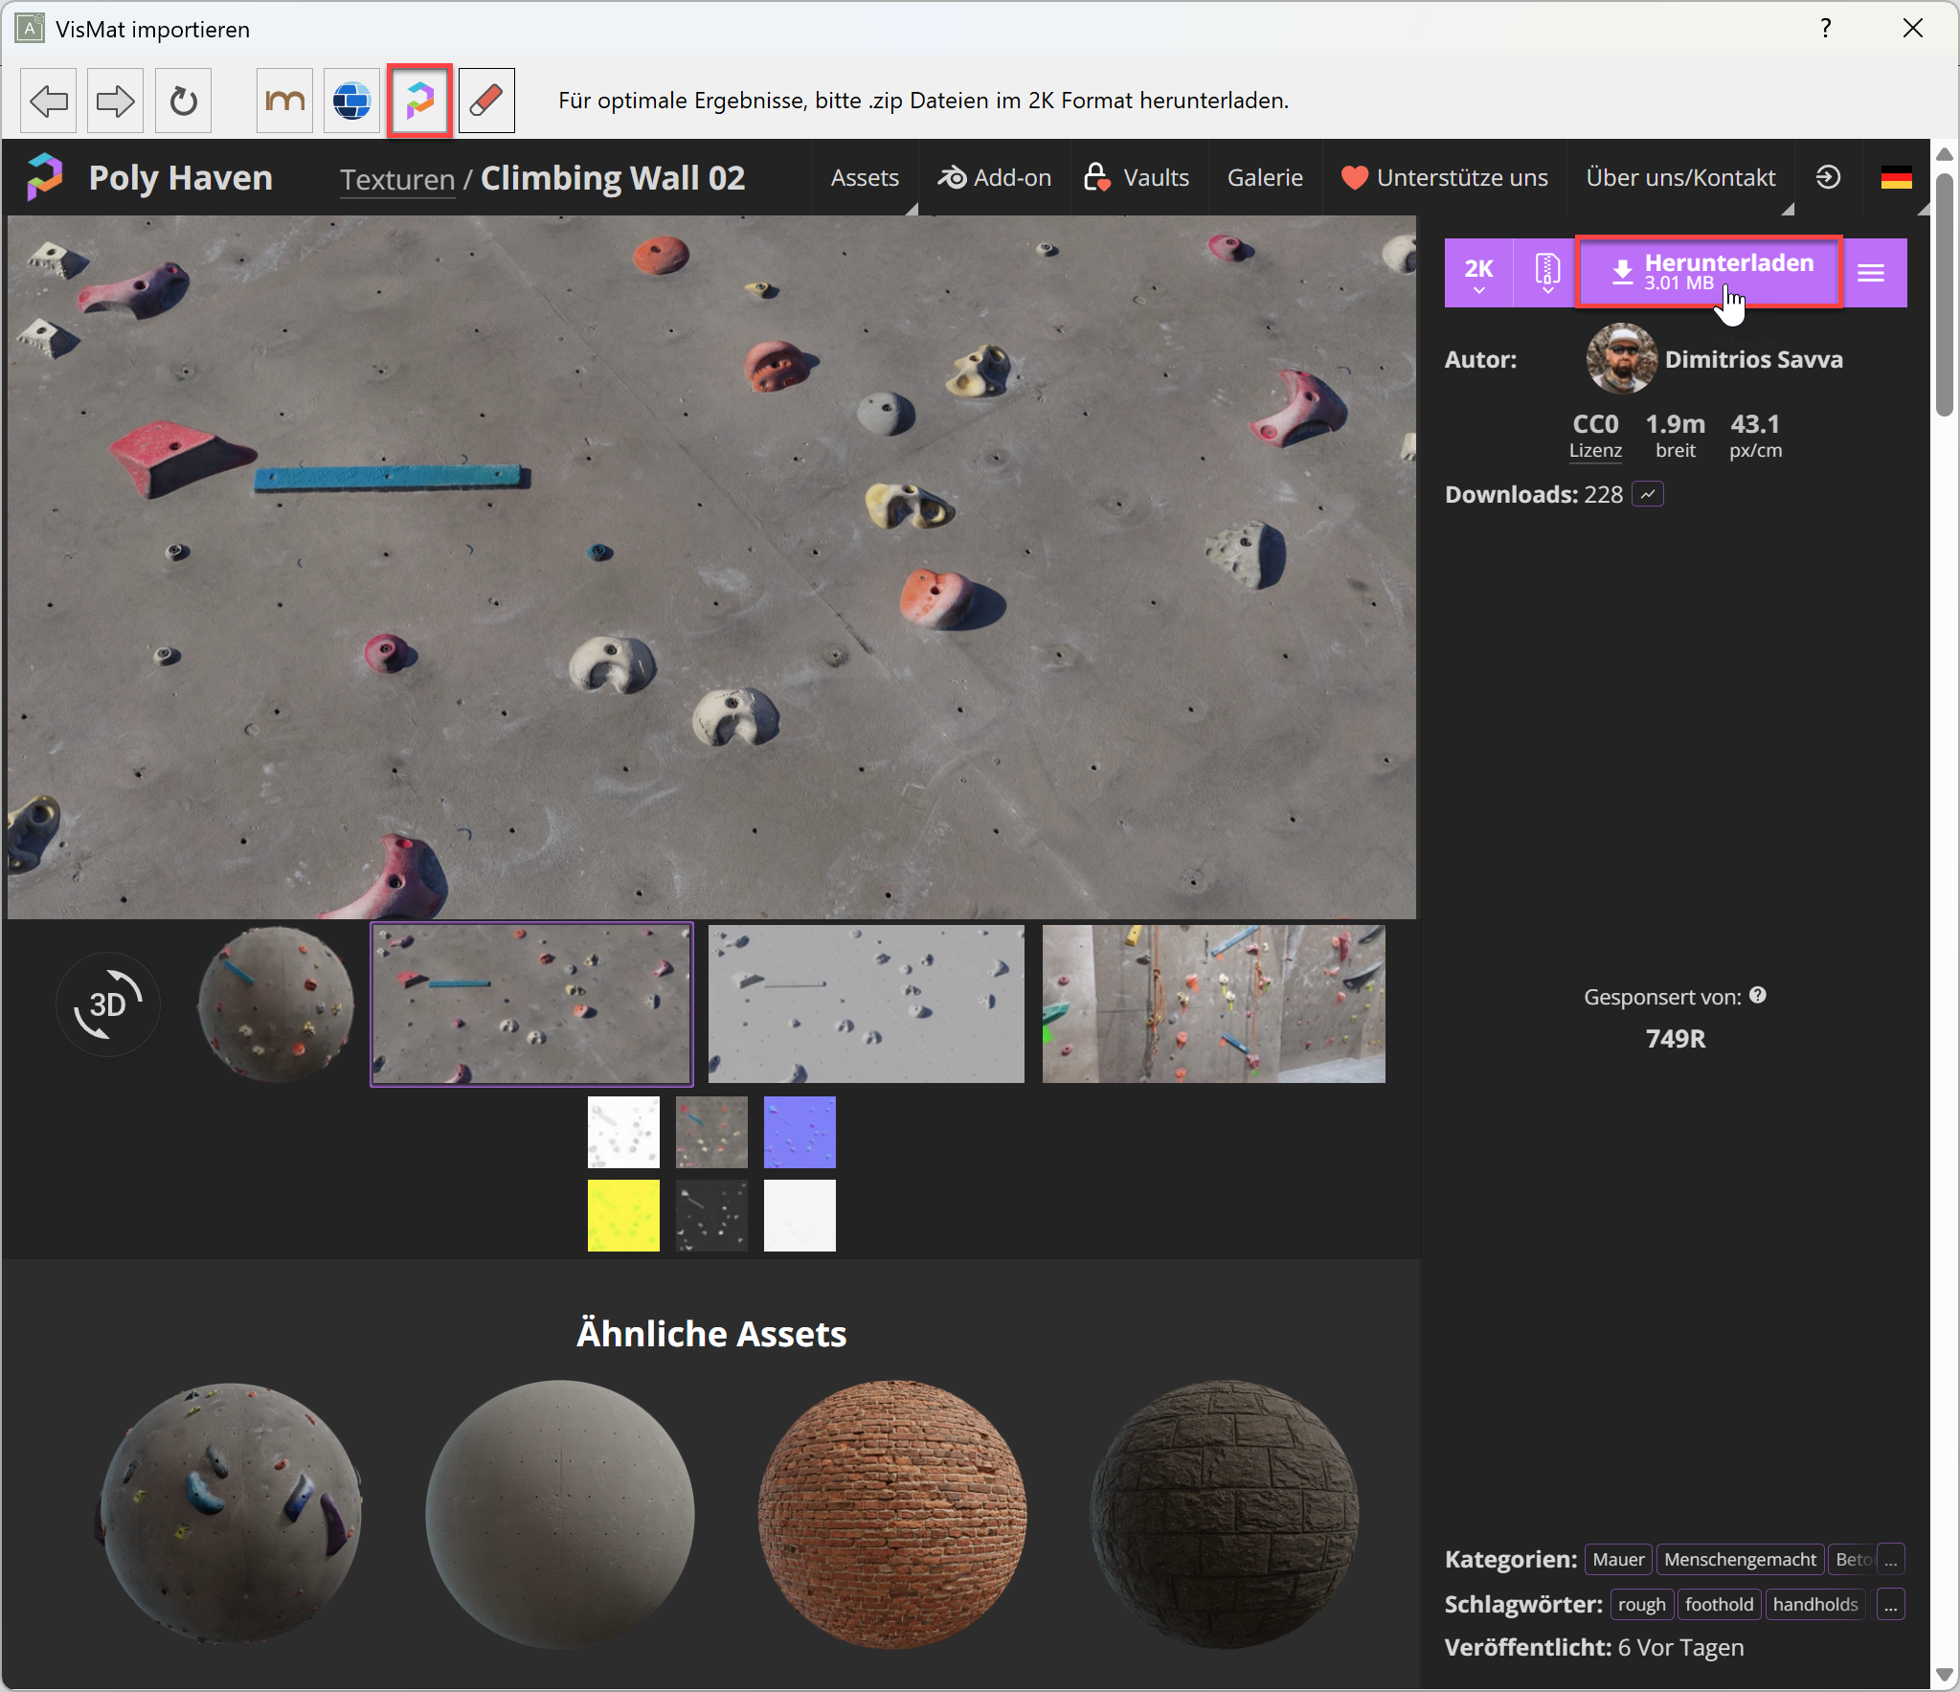This screenshot has width=1960, height=1692.
Task: Reload the page with refresh icon
Action: point(183,101)
